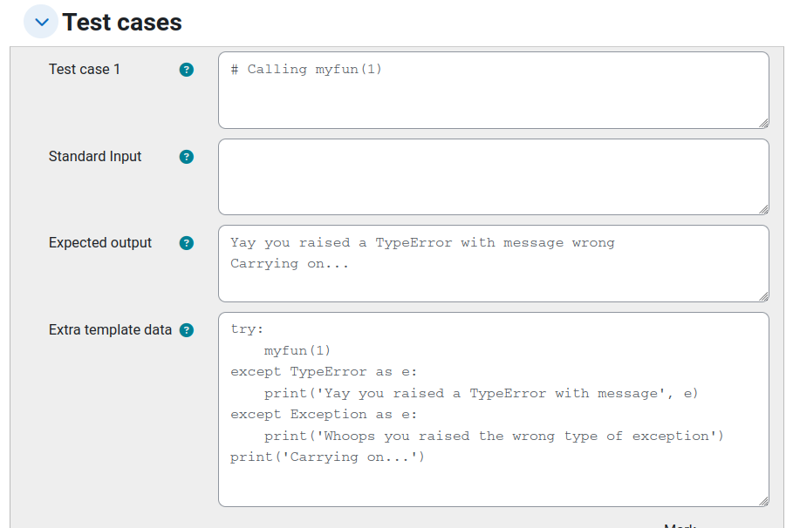Click the Expected output label

pyautogui.click(x=100, y=243)
